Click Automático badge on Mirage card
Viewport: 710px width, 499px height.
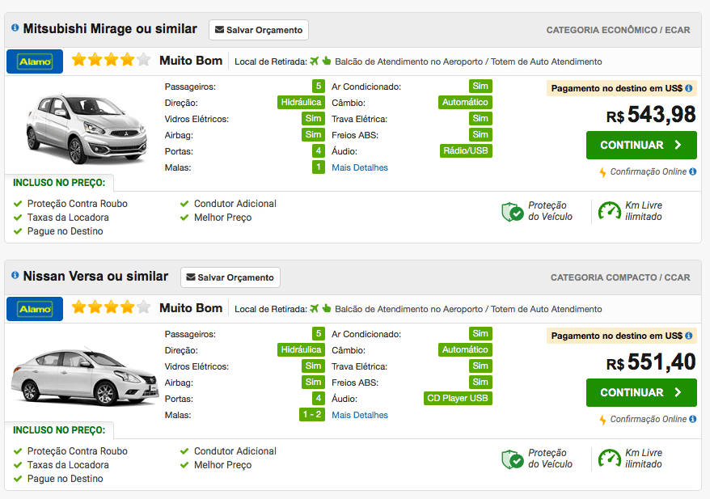pos(465,103)
